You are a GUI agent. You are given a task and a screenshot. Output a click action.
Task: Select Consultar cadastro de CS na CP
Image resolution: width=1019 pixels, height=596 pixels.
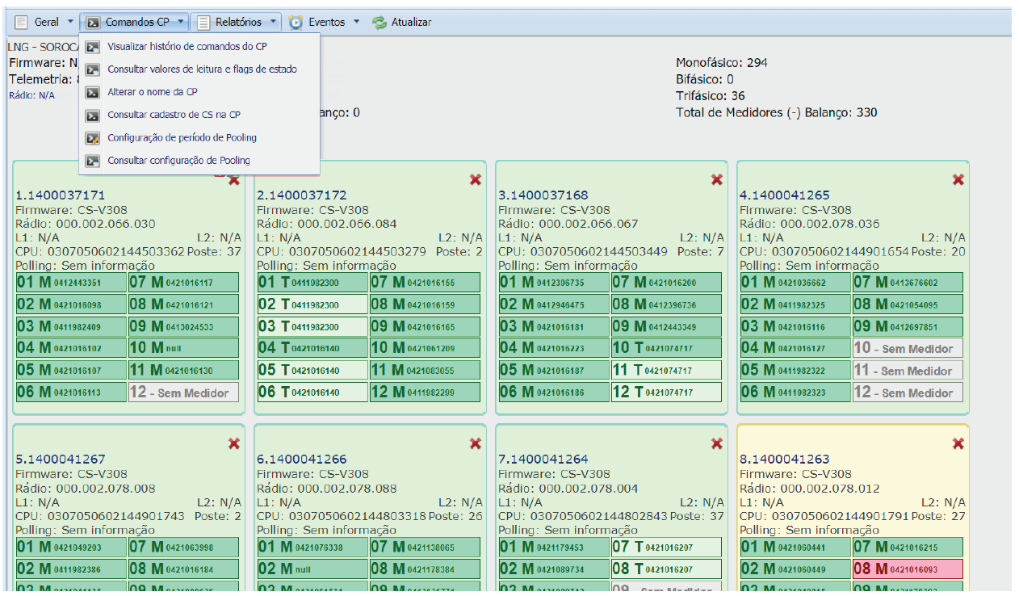[174, 115]
